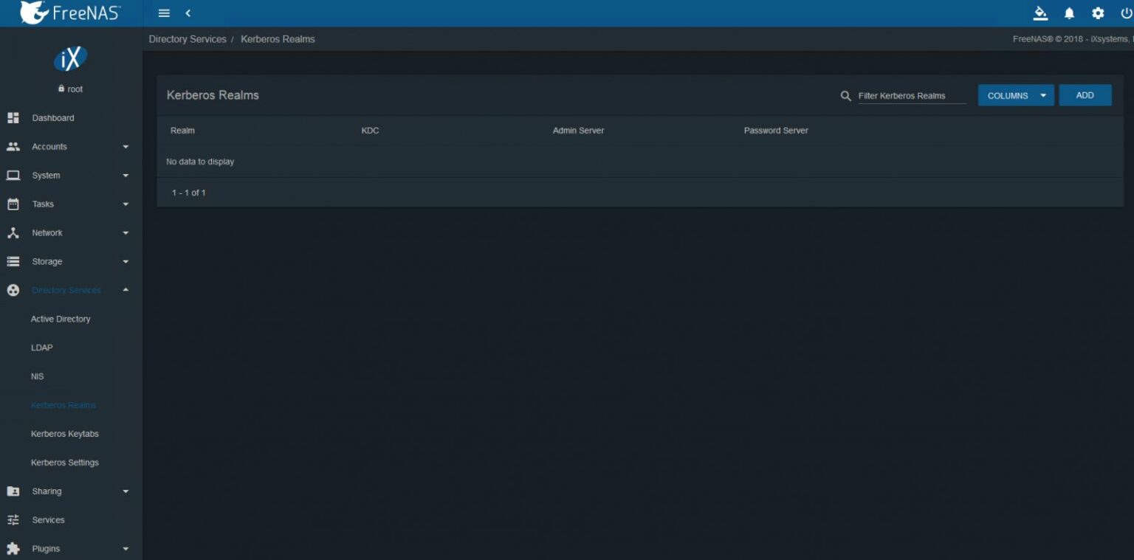Image resolution: width=1134 pixels, height=560 pixels.
Task: Expand the Plugins menu arrow
Action: click(x=126, y=549)
